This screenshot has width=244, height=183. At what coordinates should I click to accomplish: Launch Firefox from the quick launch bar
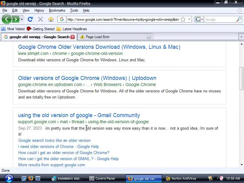tap(31, 178)
